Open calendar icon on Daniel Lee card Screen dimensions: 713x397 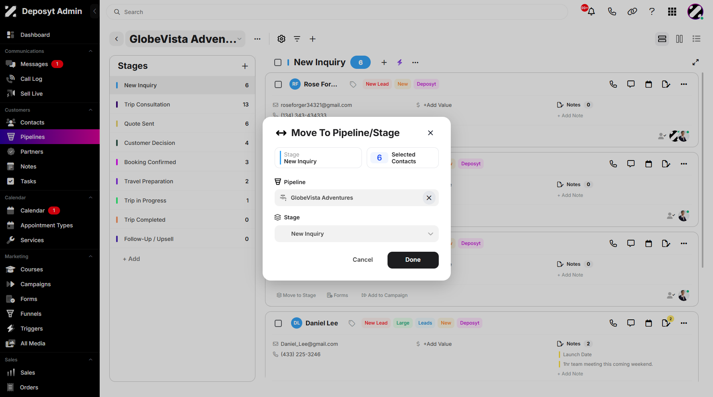(649, 323)
